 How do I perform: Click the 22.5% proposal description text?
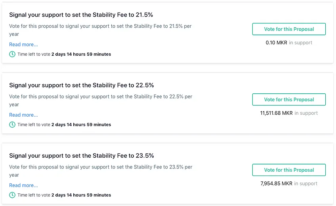101,100
